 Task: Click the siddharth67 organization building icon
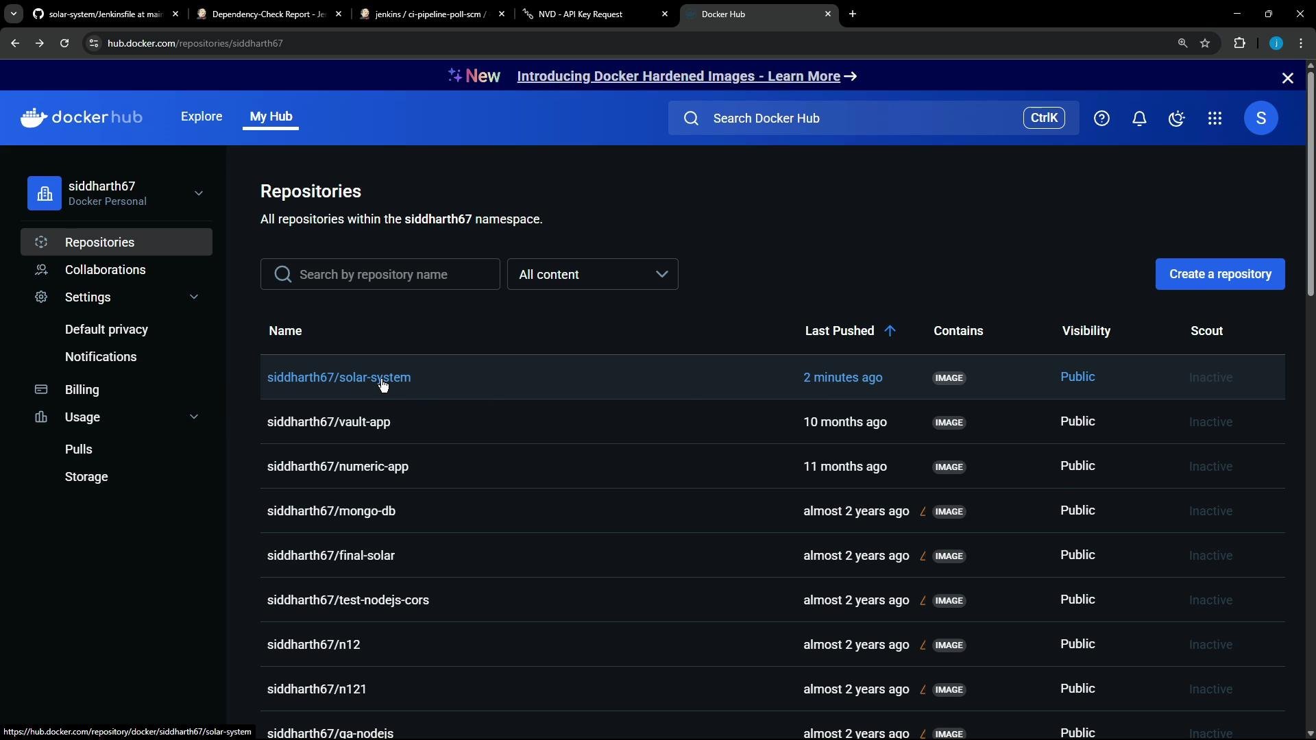[x=45, y=193]
